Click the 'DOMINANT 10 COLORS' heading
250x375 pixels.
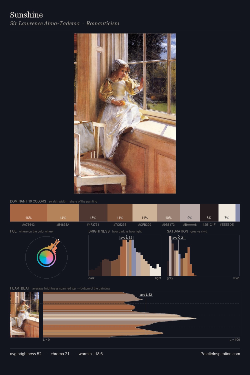click(28, 201)
